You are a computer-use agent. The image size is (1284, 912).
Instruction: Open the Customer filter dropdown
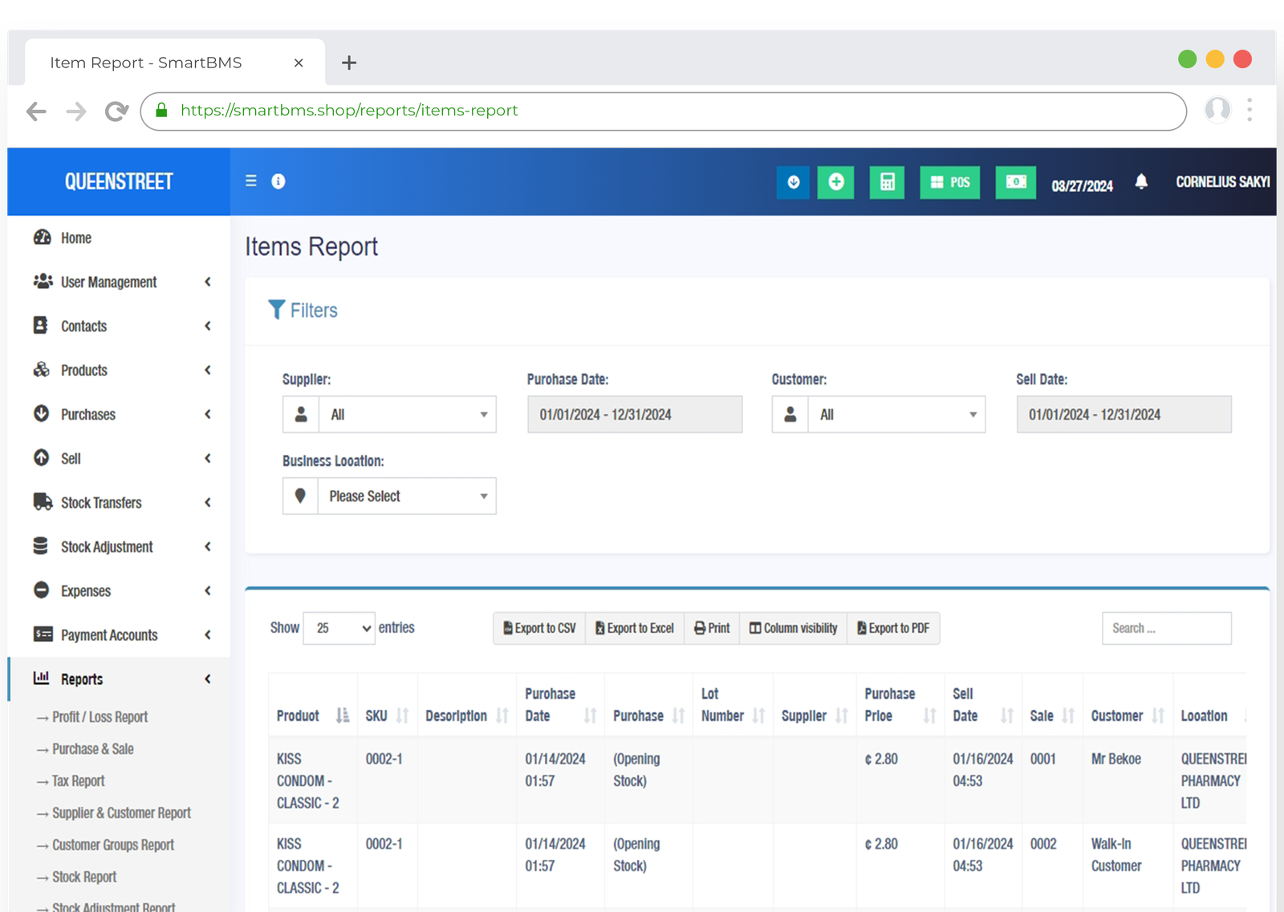[x=896, y=415]
